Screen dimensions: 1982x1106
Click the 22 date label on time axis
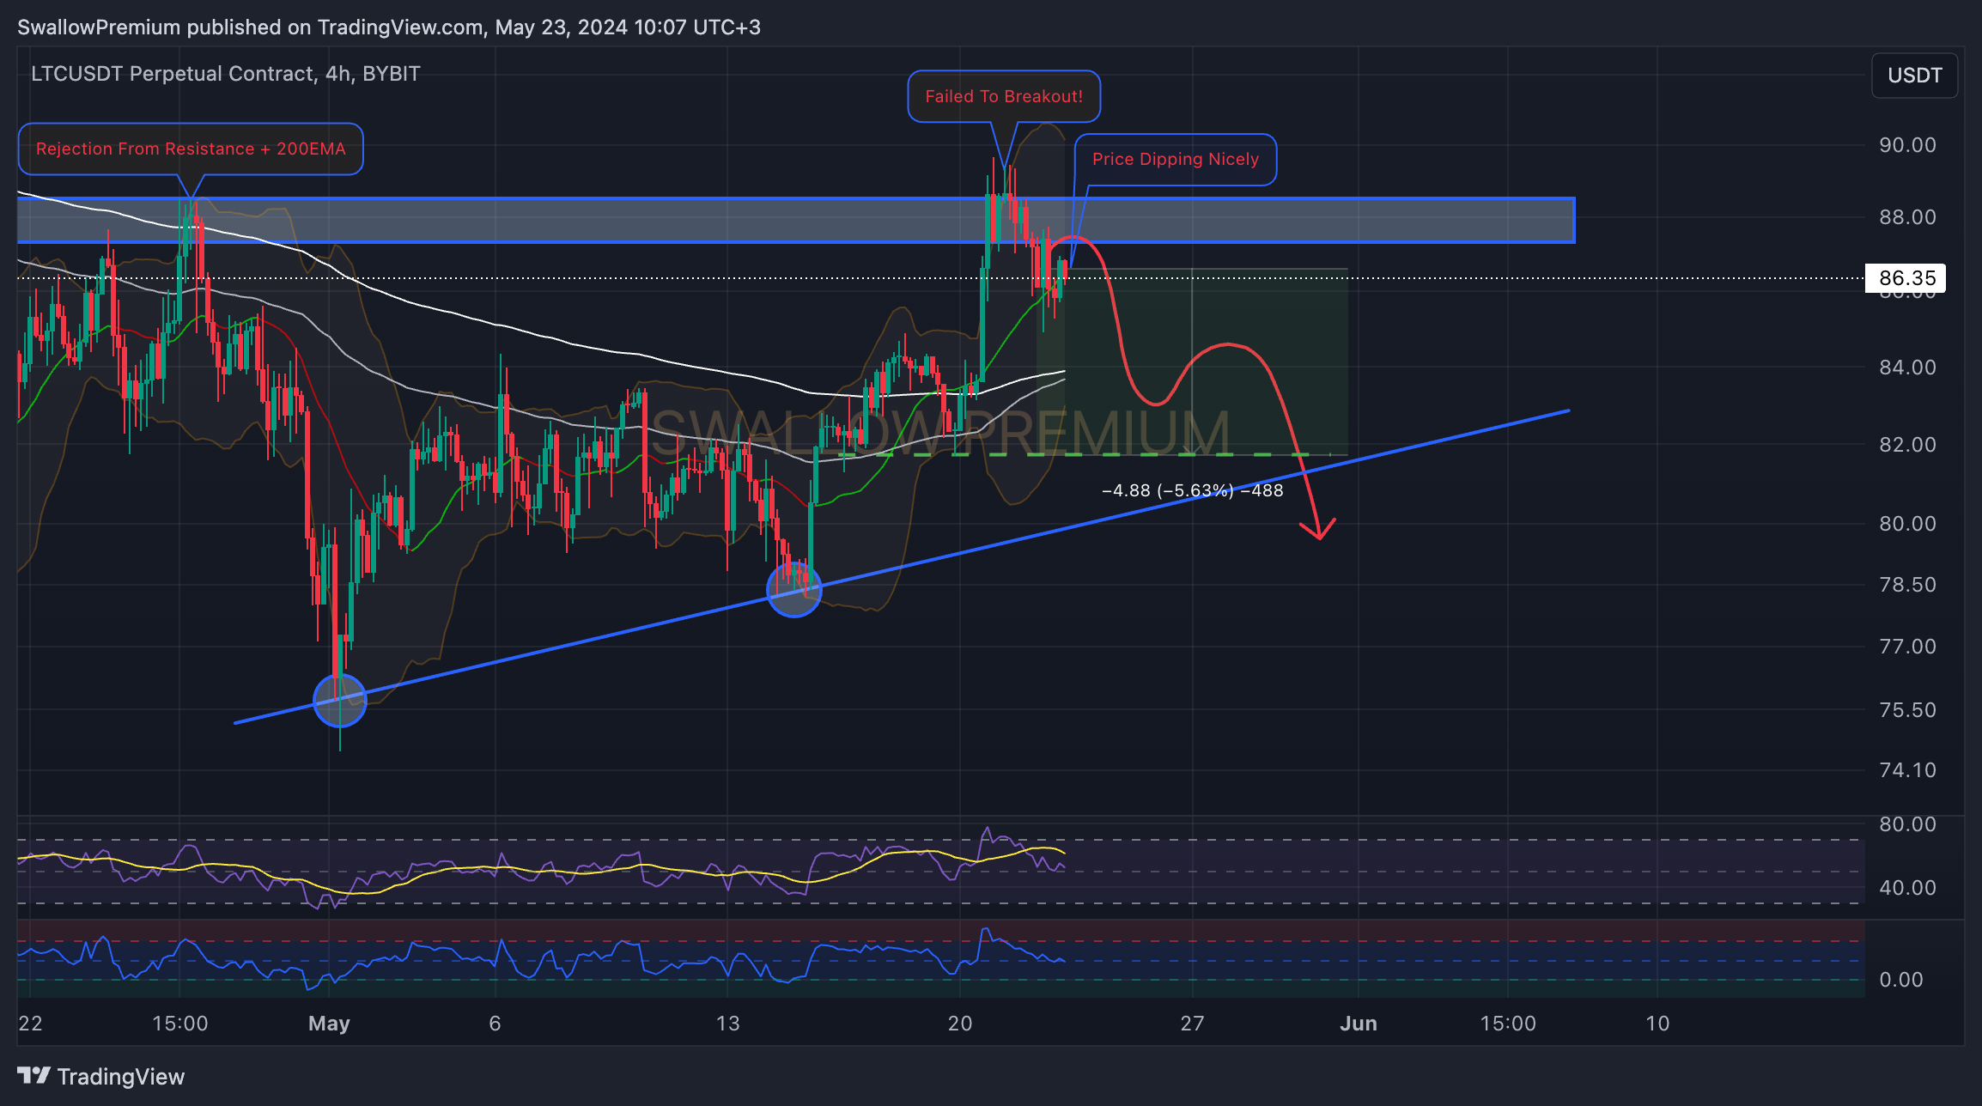tap(30, 1024)
